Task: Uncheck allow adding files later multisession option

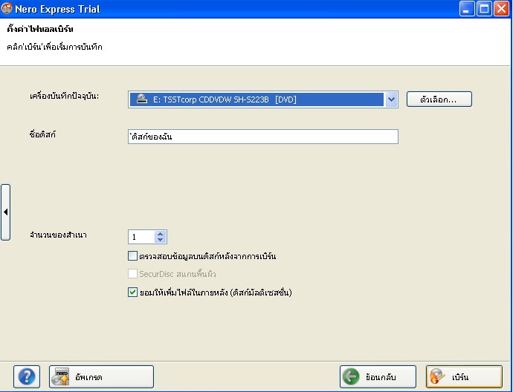Action: 132,292
